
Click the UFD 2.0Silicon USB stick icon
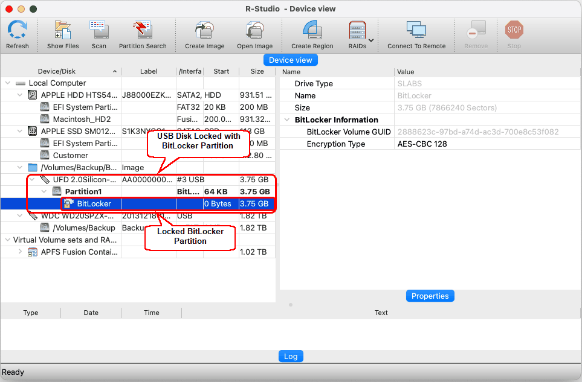click(x=45, y=180)
